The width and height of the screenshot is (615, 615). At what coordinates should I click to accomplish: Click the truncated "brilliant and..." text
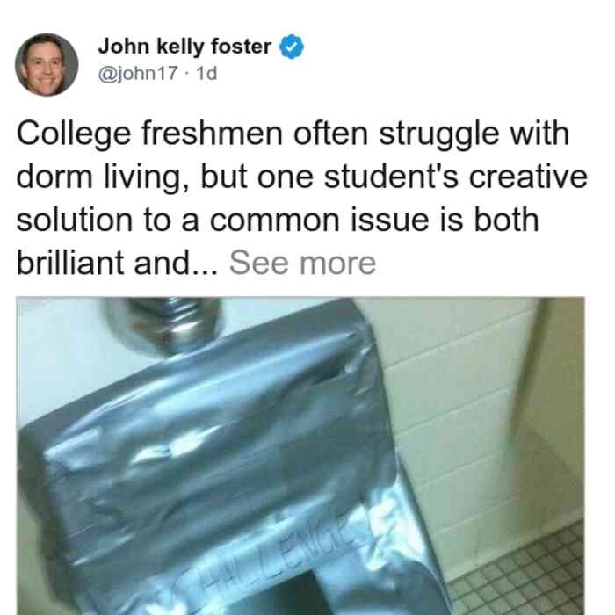[117, 264]
